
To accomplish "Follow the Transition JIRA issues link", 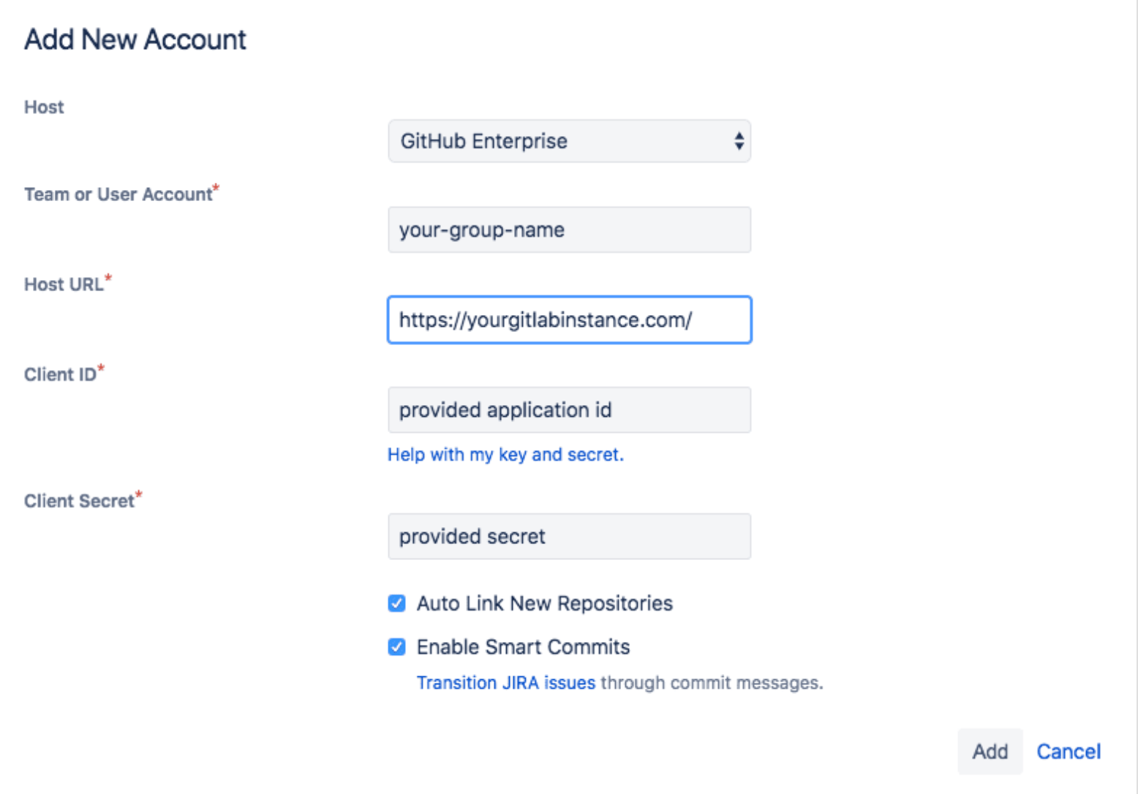I will pos(505,682).
